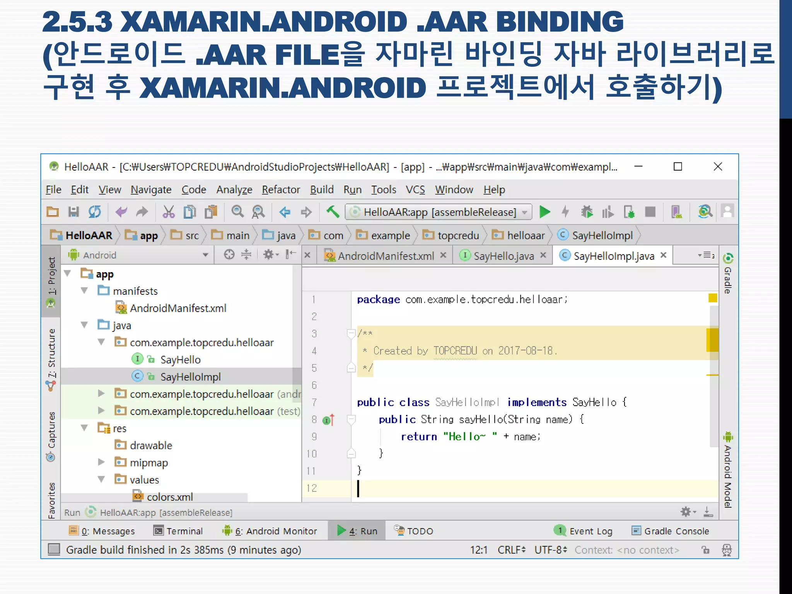Image resolution: width=792 pixels, height=594 pixels.
Task: Collapse the values folder
Action: [x=102, y=480]
